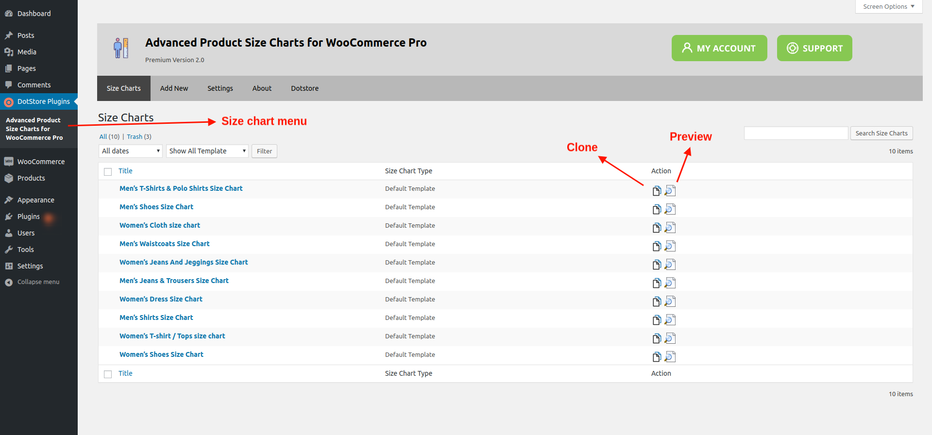The height and width of the screenshot is (435, 932).
Task: Switch to the Size Charts tab
Action: (124, 88)
